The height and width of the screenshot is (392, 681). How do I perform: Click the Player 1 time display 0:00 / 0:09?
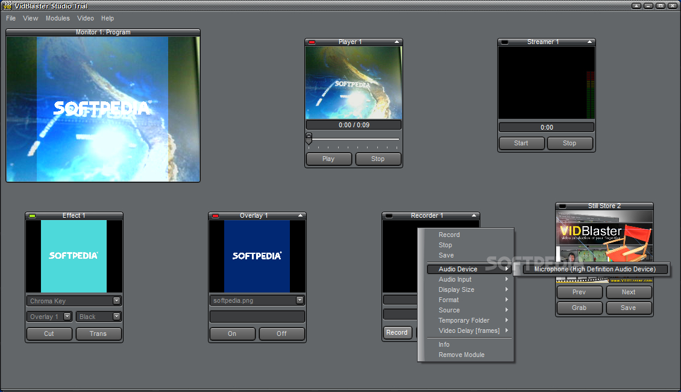click(x=354, y=125)
